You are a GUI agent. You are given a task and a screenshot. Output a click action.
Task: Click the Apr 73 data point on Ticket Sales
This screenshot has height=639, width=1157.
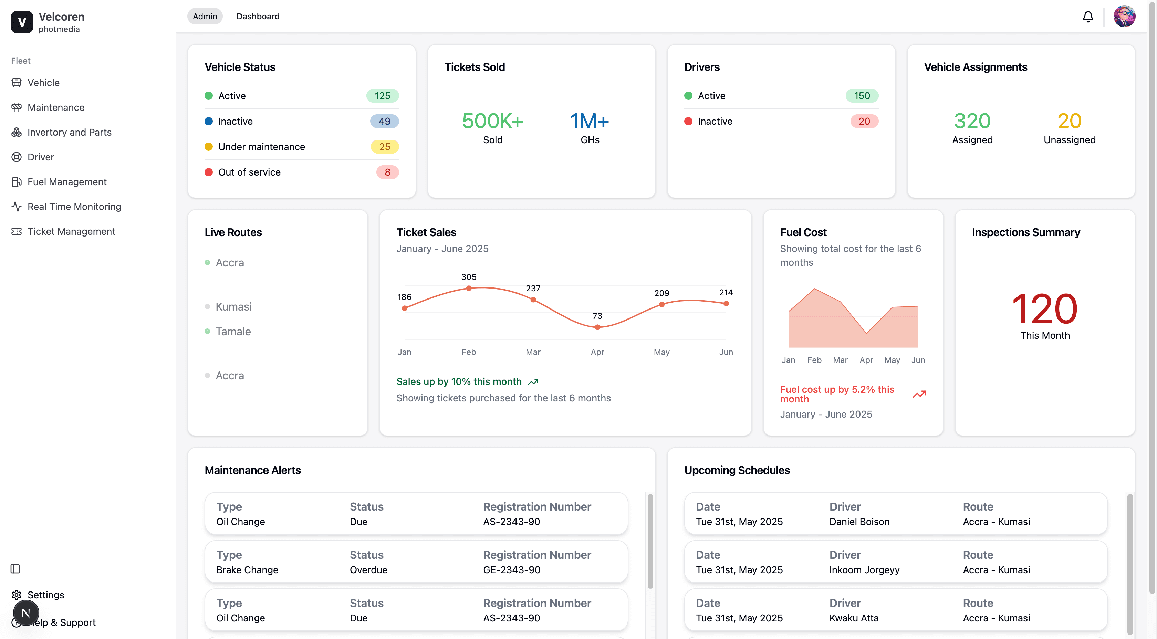[597, 327]
